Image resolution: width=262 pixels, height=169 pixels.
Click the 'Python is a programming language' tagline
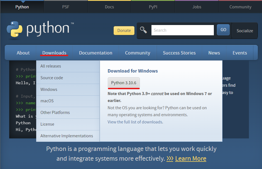tap(131, 154)
